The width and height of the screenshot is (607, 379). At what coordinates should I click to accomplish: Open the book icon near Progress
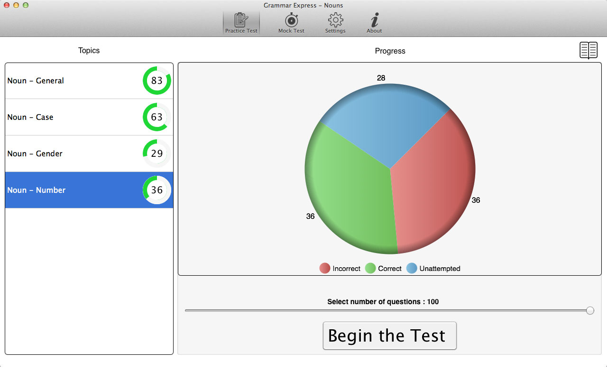click(589, 50)
